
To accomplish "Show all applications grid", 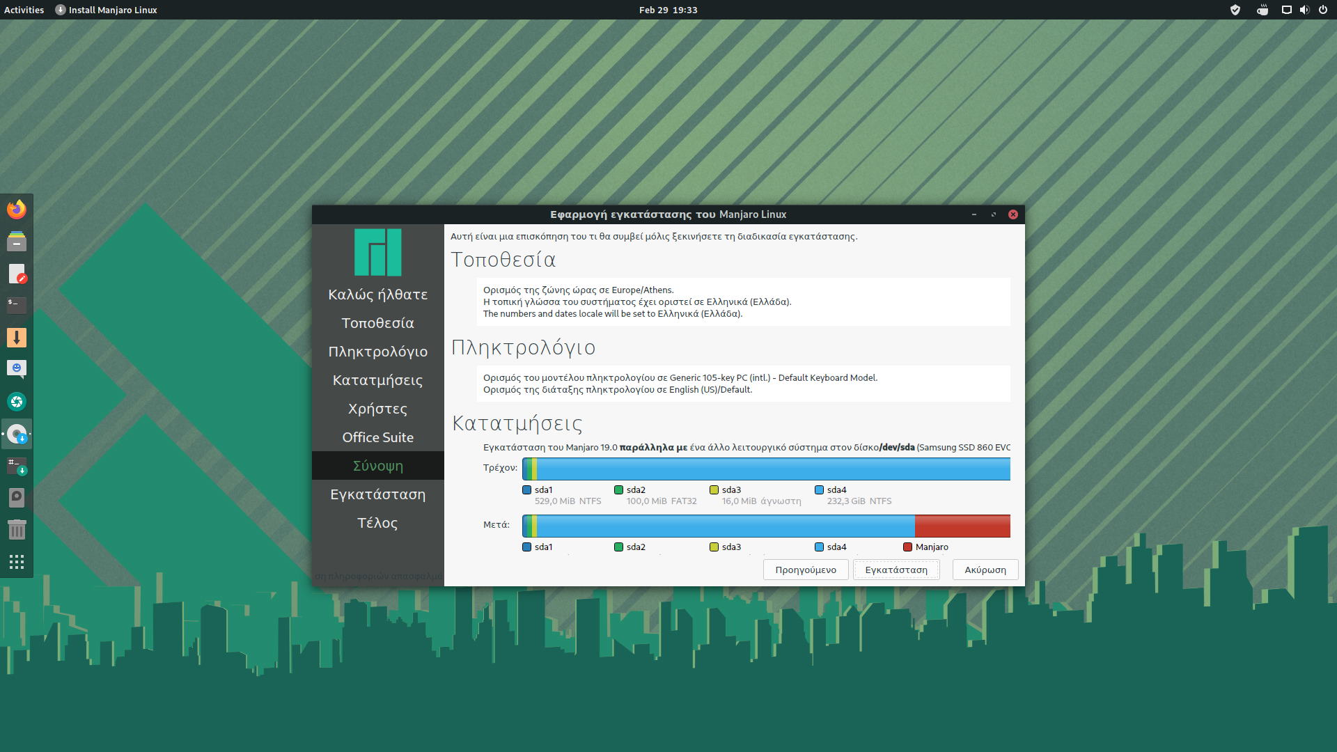I will (x=17, y=562).
